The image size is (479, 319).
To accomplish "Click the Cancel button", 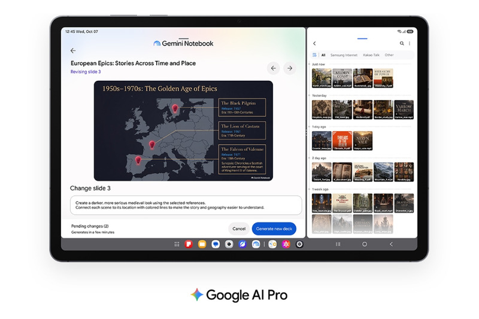I will point(239,229).
